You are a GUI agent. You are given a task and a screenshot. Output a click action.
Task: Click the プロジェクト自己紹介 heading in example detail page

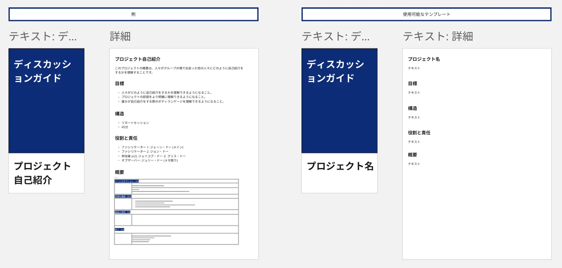(137, 59)
